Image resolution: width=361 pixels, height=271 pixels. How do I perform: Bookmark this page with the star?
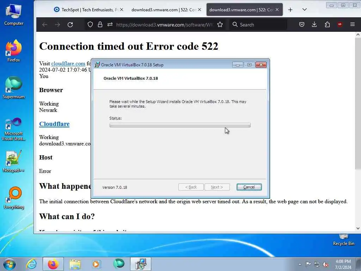[220, 24]
